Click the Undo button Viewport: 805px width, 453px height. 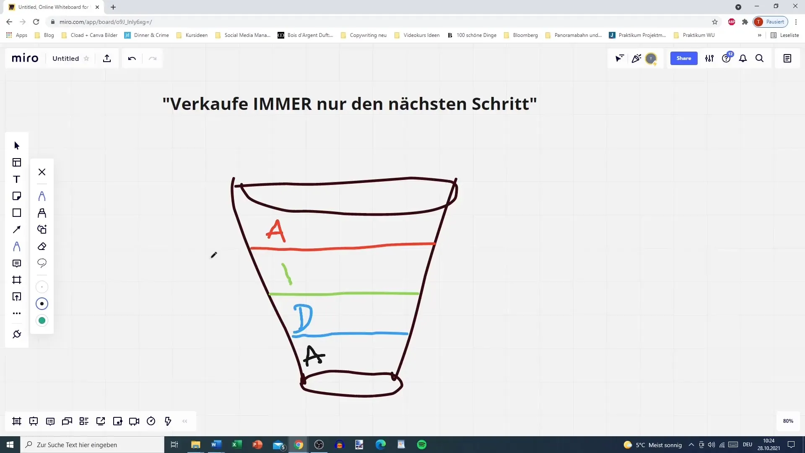tap(132, 58)
